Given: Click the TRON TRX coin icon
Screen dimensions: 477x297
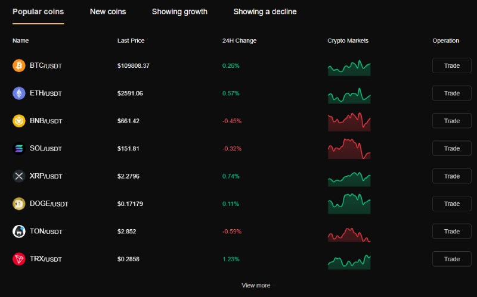Looking at the screenshot, I should (x=19, y=259).
